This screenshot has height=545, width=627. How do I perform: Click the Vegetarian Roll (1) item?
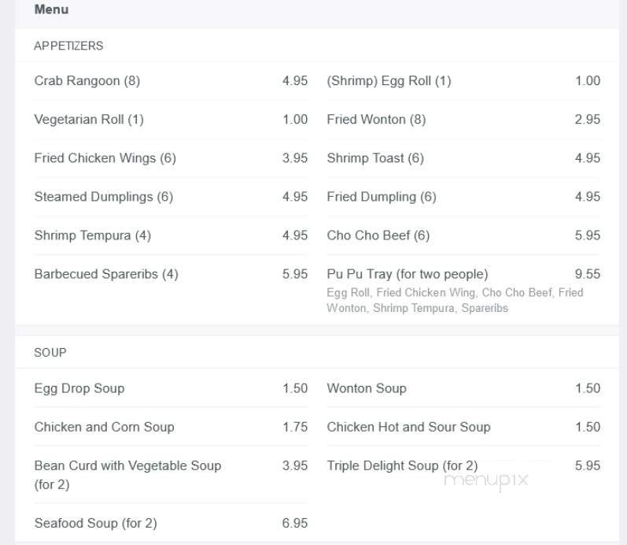[89, 120]
